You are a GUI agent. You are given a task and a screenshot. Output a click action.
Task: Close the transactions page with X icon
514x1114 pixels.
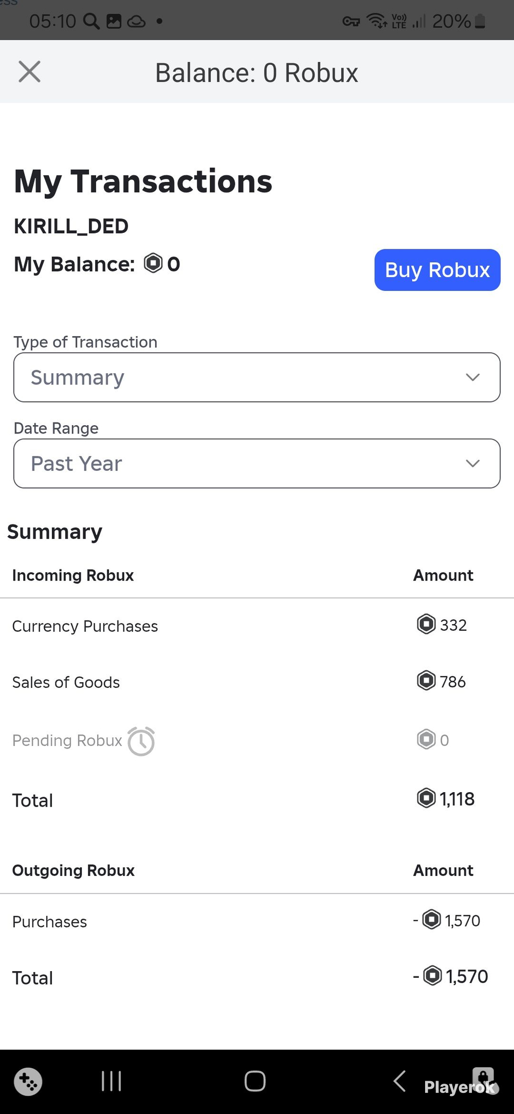coord(29,71)
